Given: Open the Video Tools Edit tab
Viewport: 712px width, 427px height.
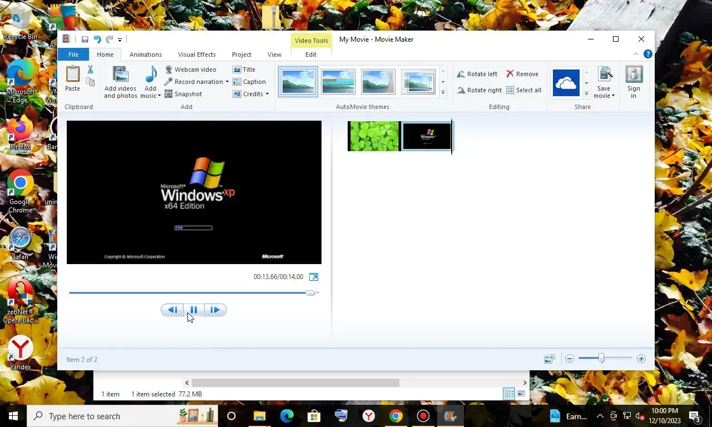Looking at the screenshot, I should (x=311, y=54).
